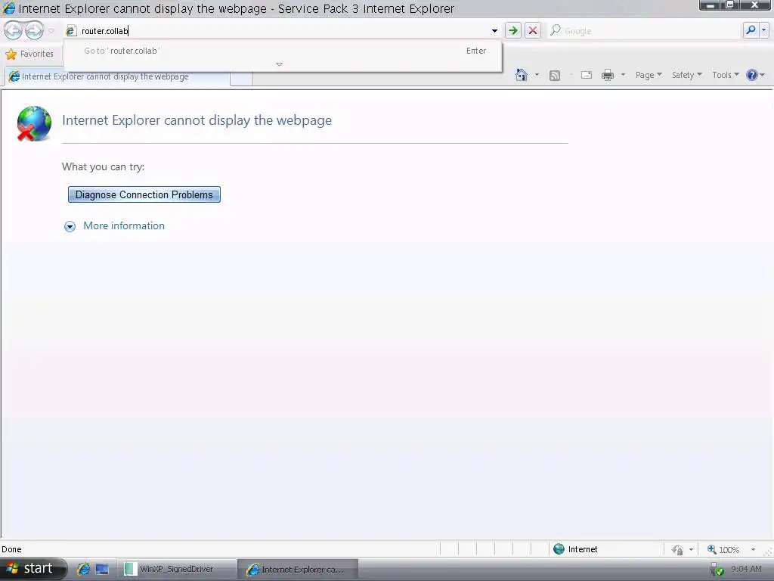
Task: Click Show Desktop quick launch icon
Action: coord(102,569)
